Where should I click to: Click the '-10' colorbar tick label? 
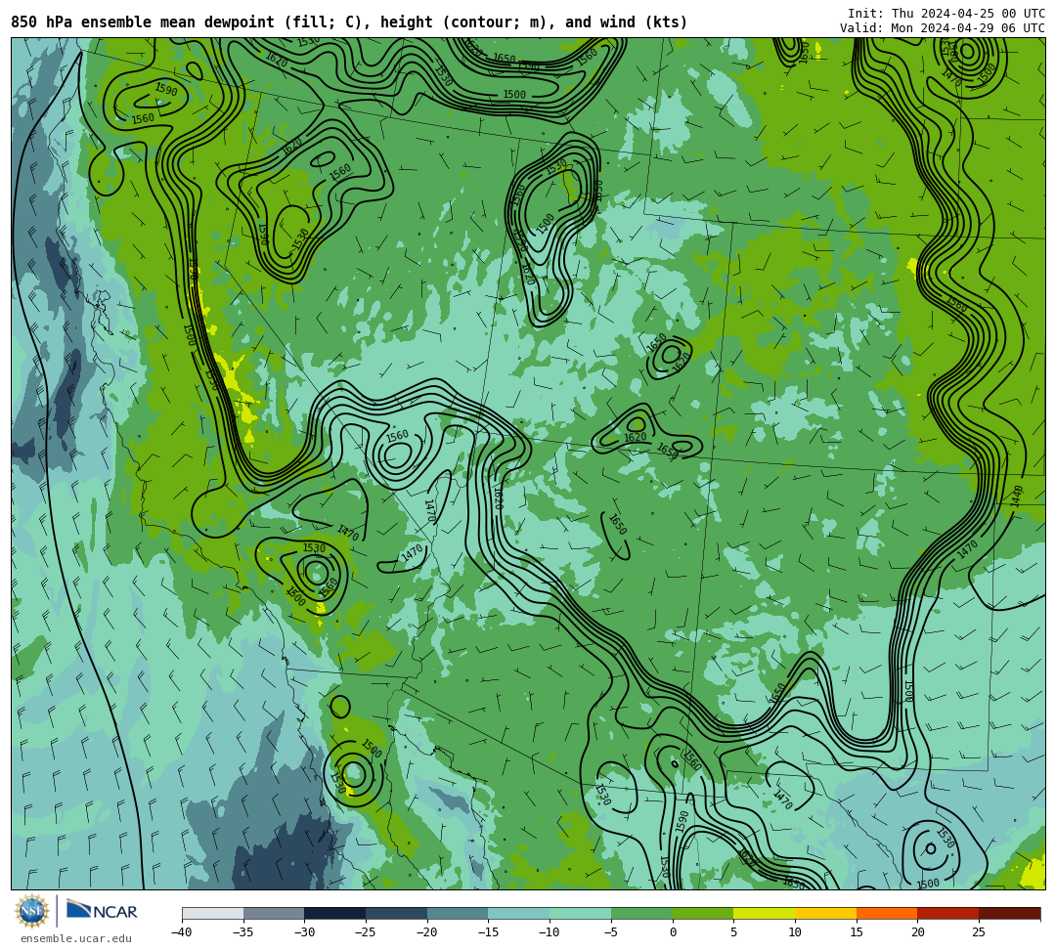pos(550,932)
